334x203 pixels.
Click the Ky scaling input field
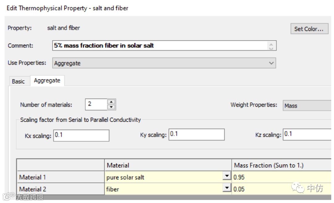[197, 134]
